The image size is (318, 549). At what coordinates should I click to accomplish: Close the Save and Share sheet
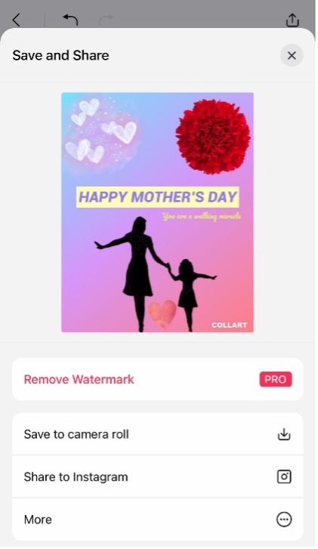292,55
